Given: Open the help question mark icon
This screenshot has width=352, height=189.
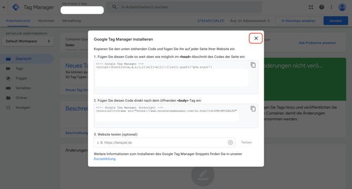Looking at the screenshot, I should click(x=322, y=7).
